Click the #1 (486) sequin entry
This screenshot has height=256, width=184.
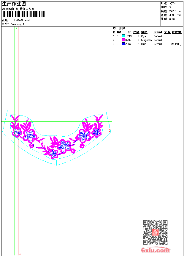176,44
